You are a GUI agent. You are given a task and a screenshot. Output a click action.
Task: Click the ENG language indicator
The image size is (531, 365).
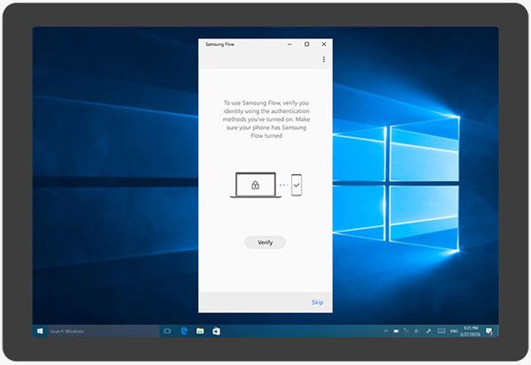pyautogui.click(x=454, y=331)
